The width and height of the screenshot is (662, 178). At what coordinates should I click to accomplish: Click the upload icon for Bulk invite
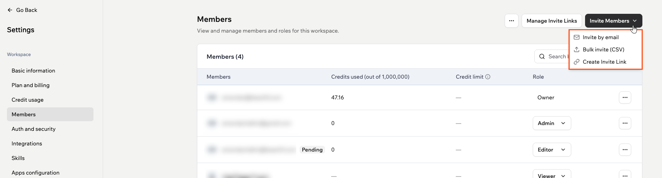[577, 49]
